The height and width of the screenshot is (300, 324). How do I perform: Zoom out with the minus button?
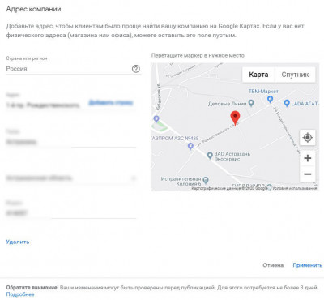click(308, 174)
